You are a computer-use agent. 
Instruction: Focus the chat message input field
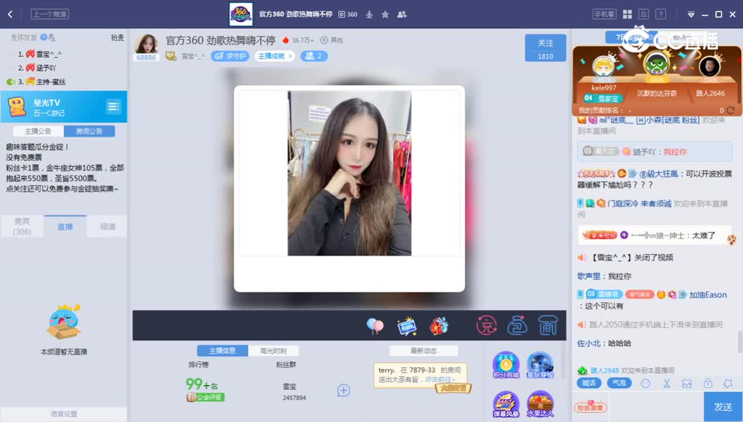[655, 407]
